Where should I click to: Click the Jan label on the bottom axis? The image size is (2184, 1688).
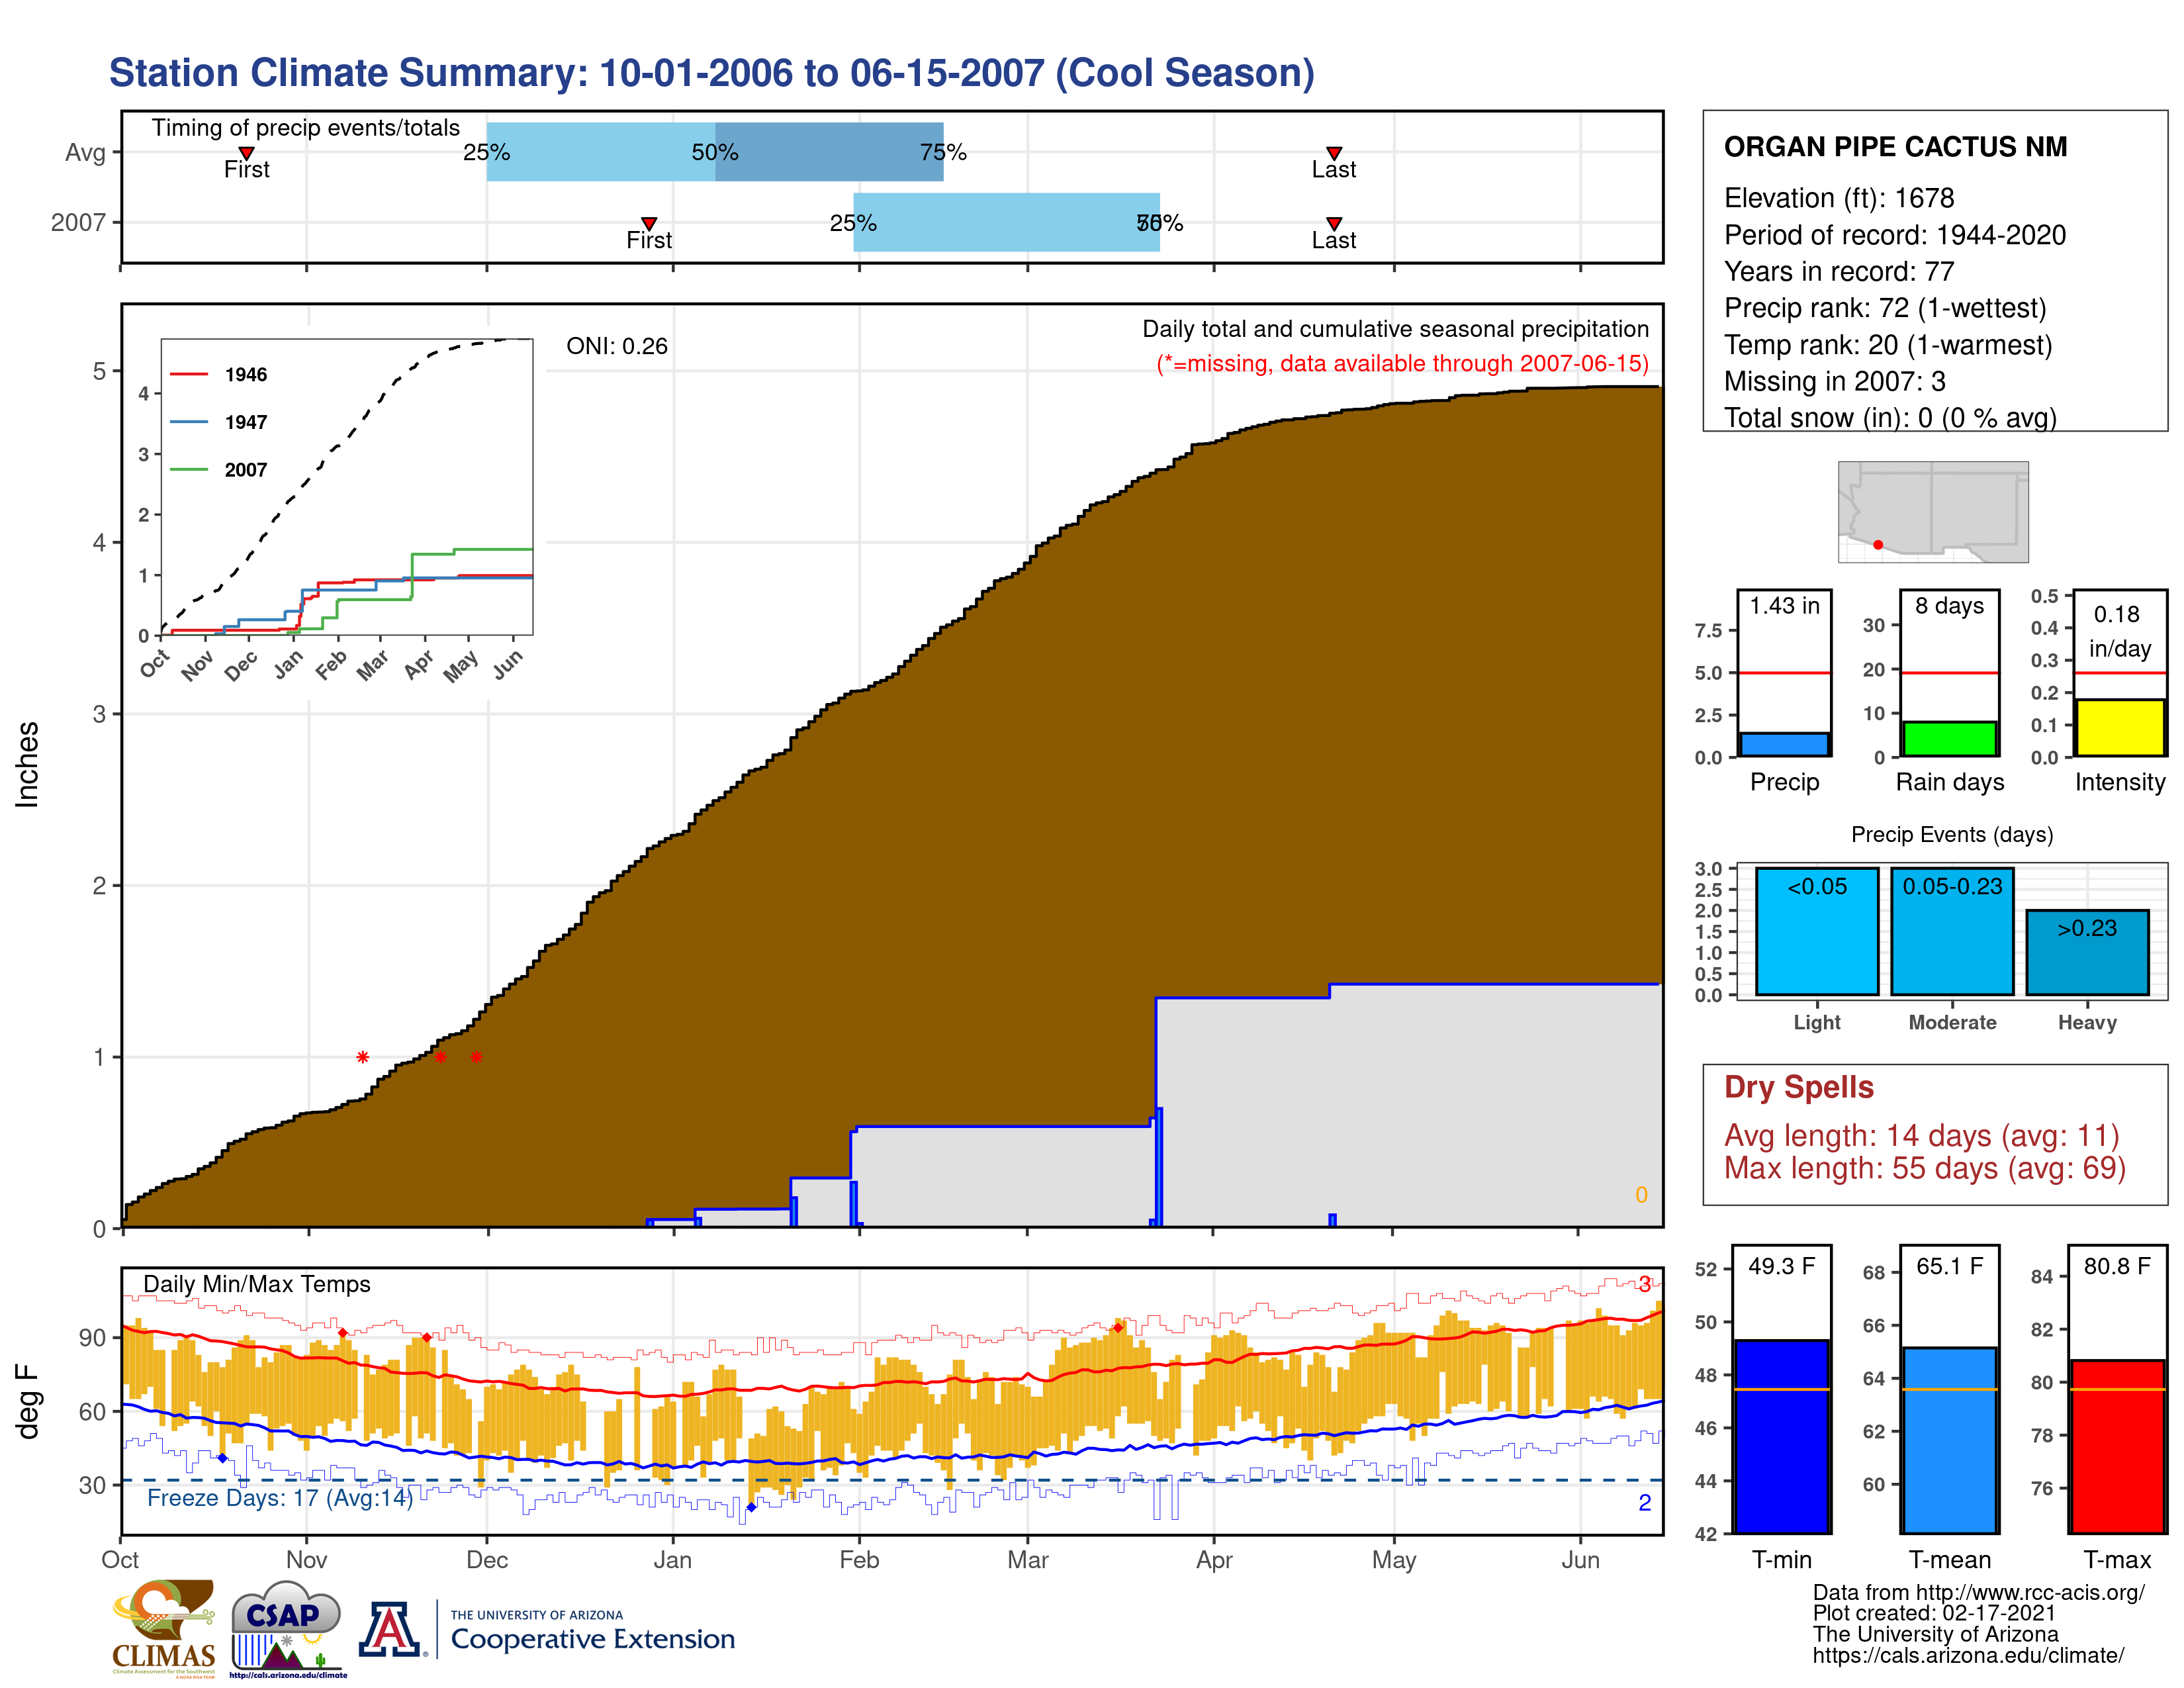[x=673, y=1560]
